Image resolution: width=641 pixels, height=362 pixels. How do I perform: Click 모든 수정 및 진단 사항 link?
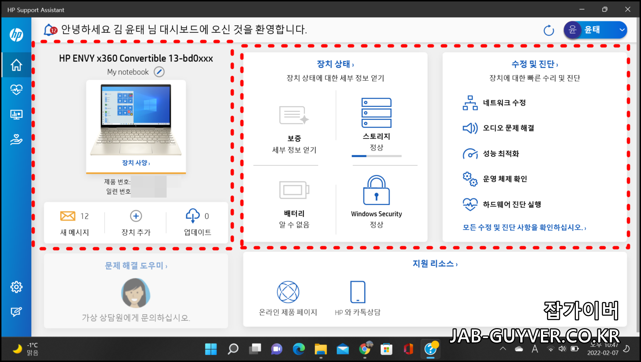[x=524, y=227]
